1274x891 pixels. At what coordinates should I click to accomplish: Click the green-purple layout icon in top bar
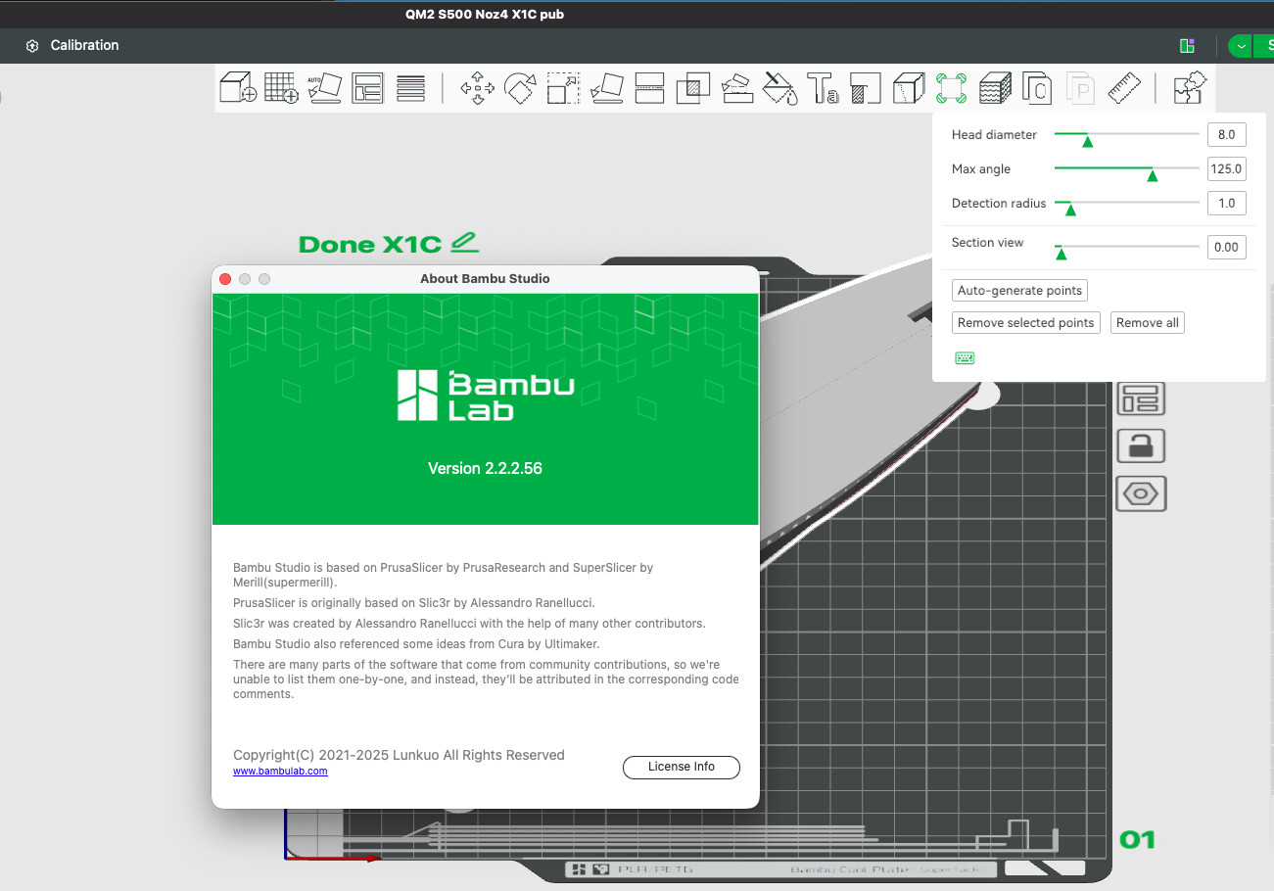point(1187,46)
